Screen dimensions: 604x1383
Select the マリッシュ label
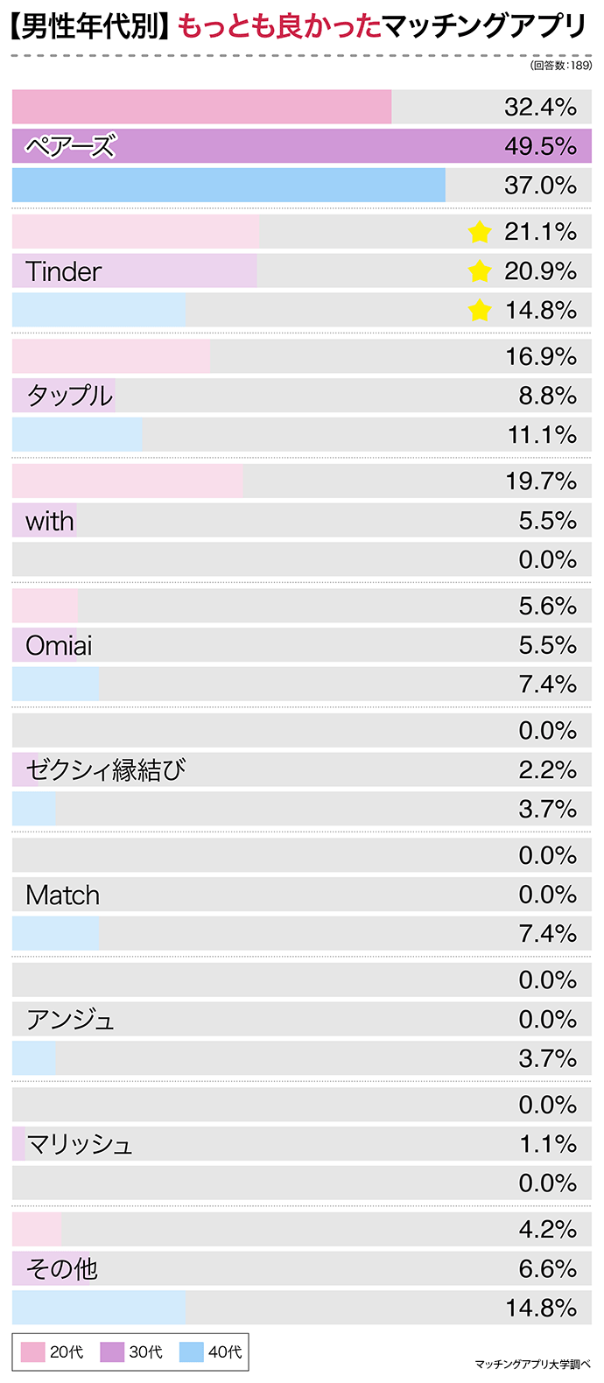(80, 1145)
